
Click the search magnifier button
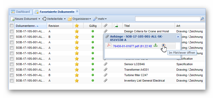pyautogui.click(x=203, y=19)
